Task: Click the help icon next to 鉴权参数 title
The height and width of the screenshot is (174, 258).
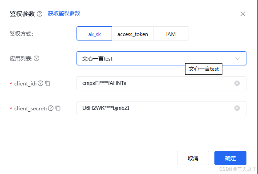Action: tap(40, 14)
